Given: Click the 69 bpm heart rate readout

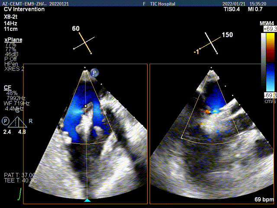Looking at the screenshot, I should [264, 200].
